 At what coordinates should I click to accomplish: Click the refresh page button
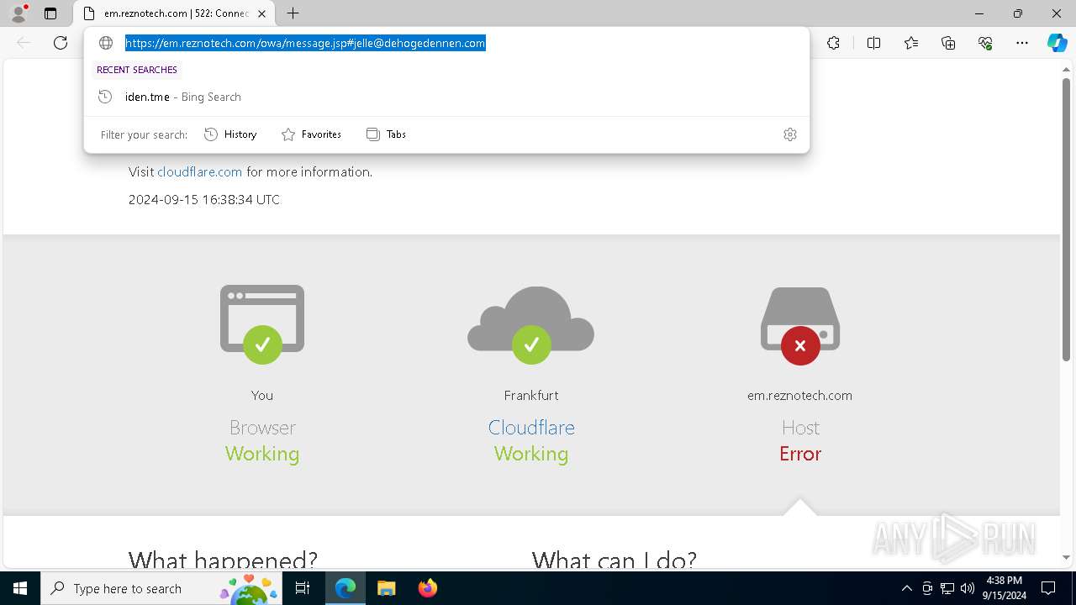pos(61,43)
